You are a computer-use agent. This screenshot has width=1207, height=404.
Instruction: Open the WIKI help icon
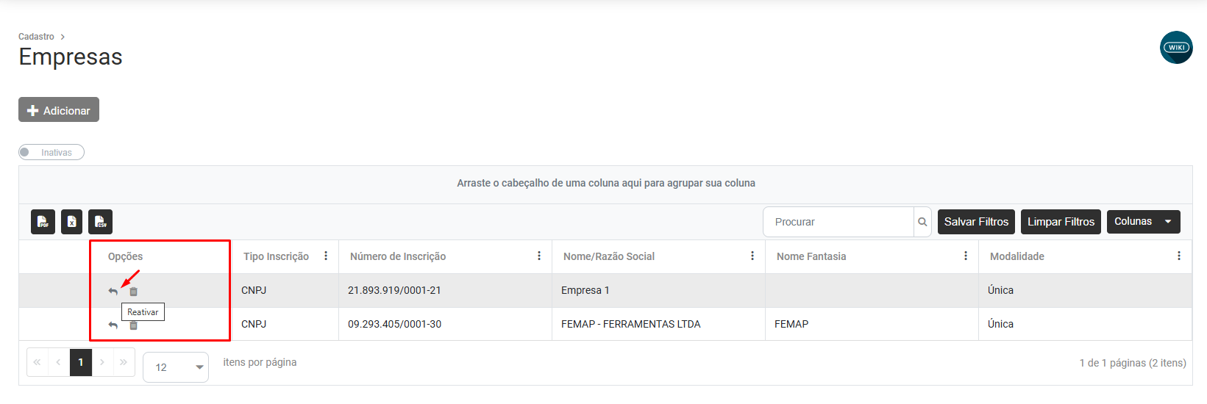(x=1176, y=48)
